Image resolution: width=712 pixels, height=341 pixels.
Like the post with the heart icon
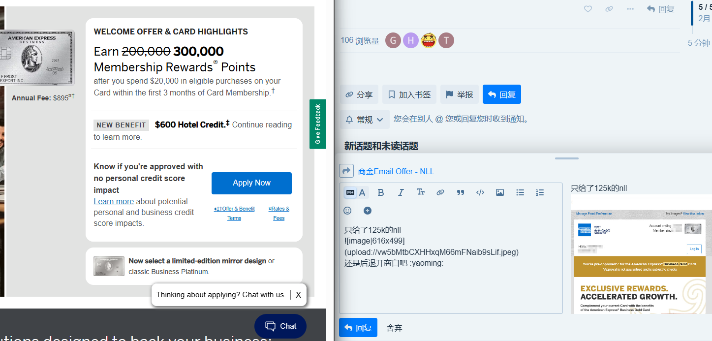pos(588,9)
